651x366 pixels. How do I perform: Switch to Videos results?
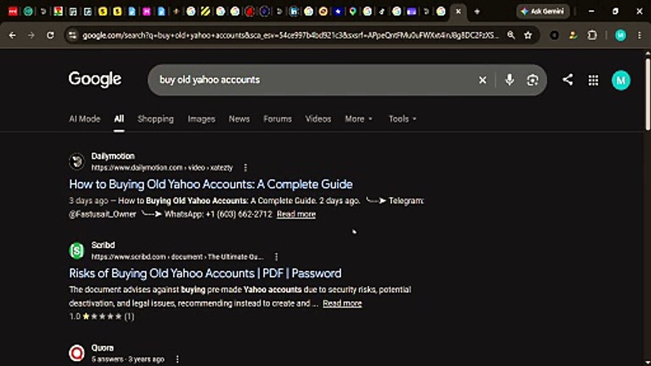tap(318, 119)
